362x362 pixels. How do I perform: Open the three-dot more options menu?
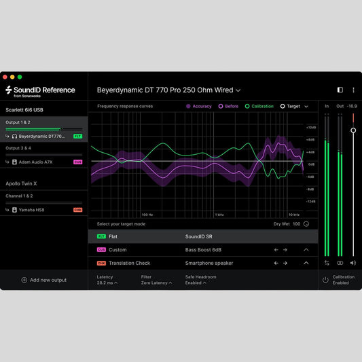[353, 90]
